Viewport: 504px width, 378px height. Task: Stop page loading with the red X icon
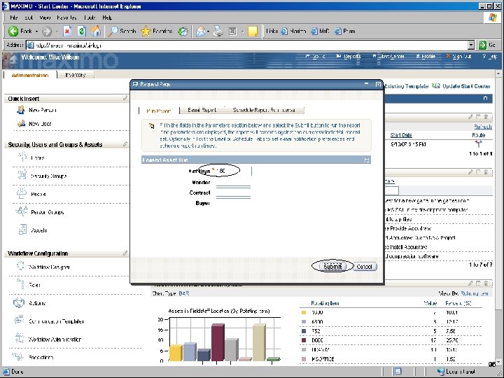point(67,31)
